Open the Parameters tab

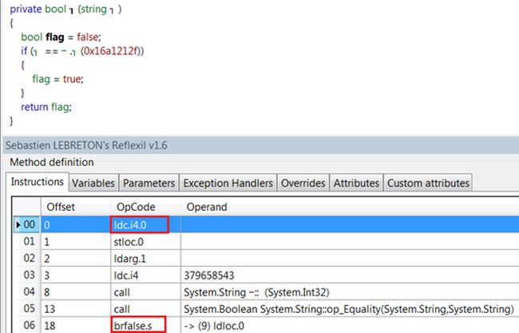(149, 183)
